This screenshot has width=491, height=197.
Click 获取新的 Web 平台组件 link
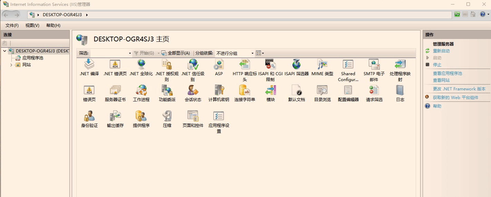coord(456,98)
